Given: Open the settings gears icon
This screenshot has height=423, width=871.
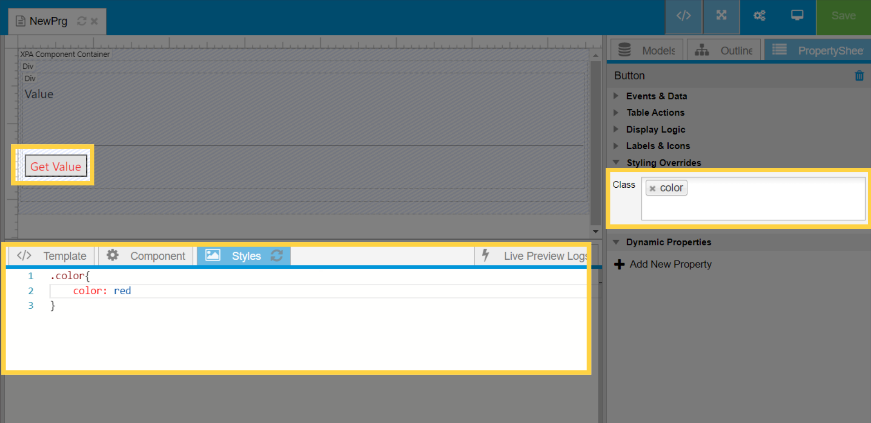Looking at the screenshot, I should coord(759,16).
